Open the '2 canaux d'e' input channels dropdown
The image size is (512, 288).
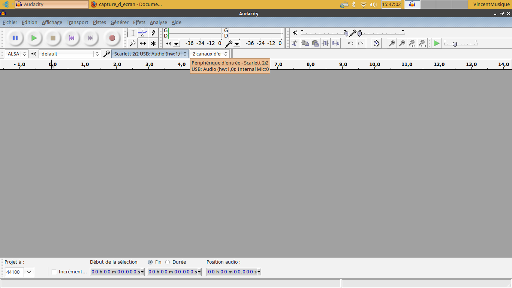[210, 54]
